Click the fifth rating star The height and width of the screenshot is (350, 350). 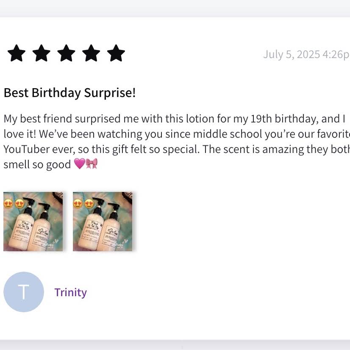pyautogui.click(x=116, y=54)
